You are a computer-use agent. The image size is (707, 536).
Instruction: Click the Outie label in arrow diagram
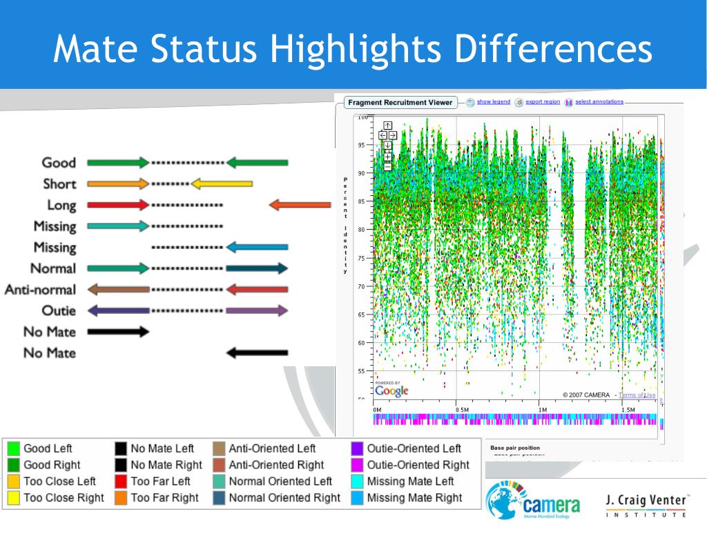[59, 311]
